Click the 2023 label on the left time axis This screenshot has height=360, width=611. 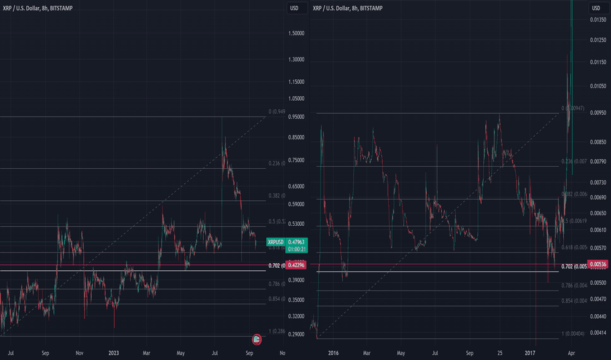tap(113, 353)
